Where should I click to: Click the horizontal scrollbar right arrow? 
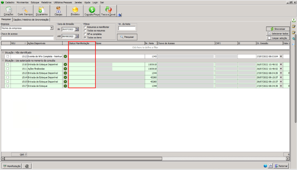tap(288, 159)
